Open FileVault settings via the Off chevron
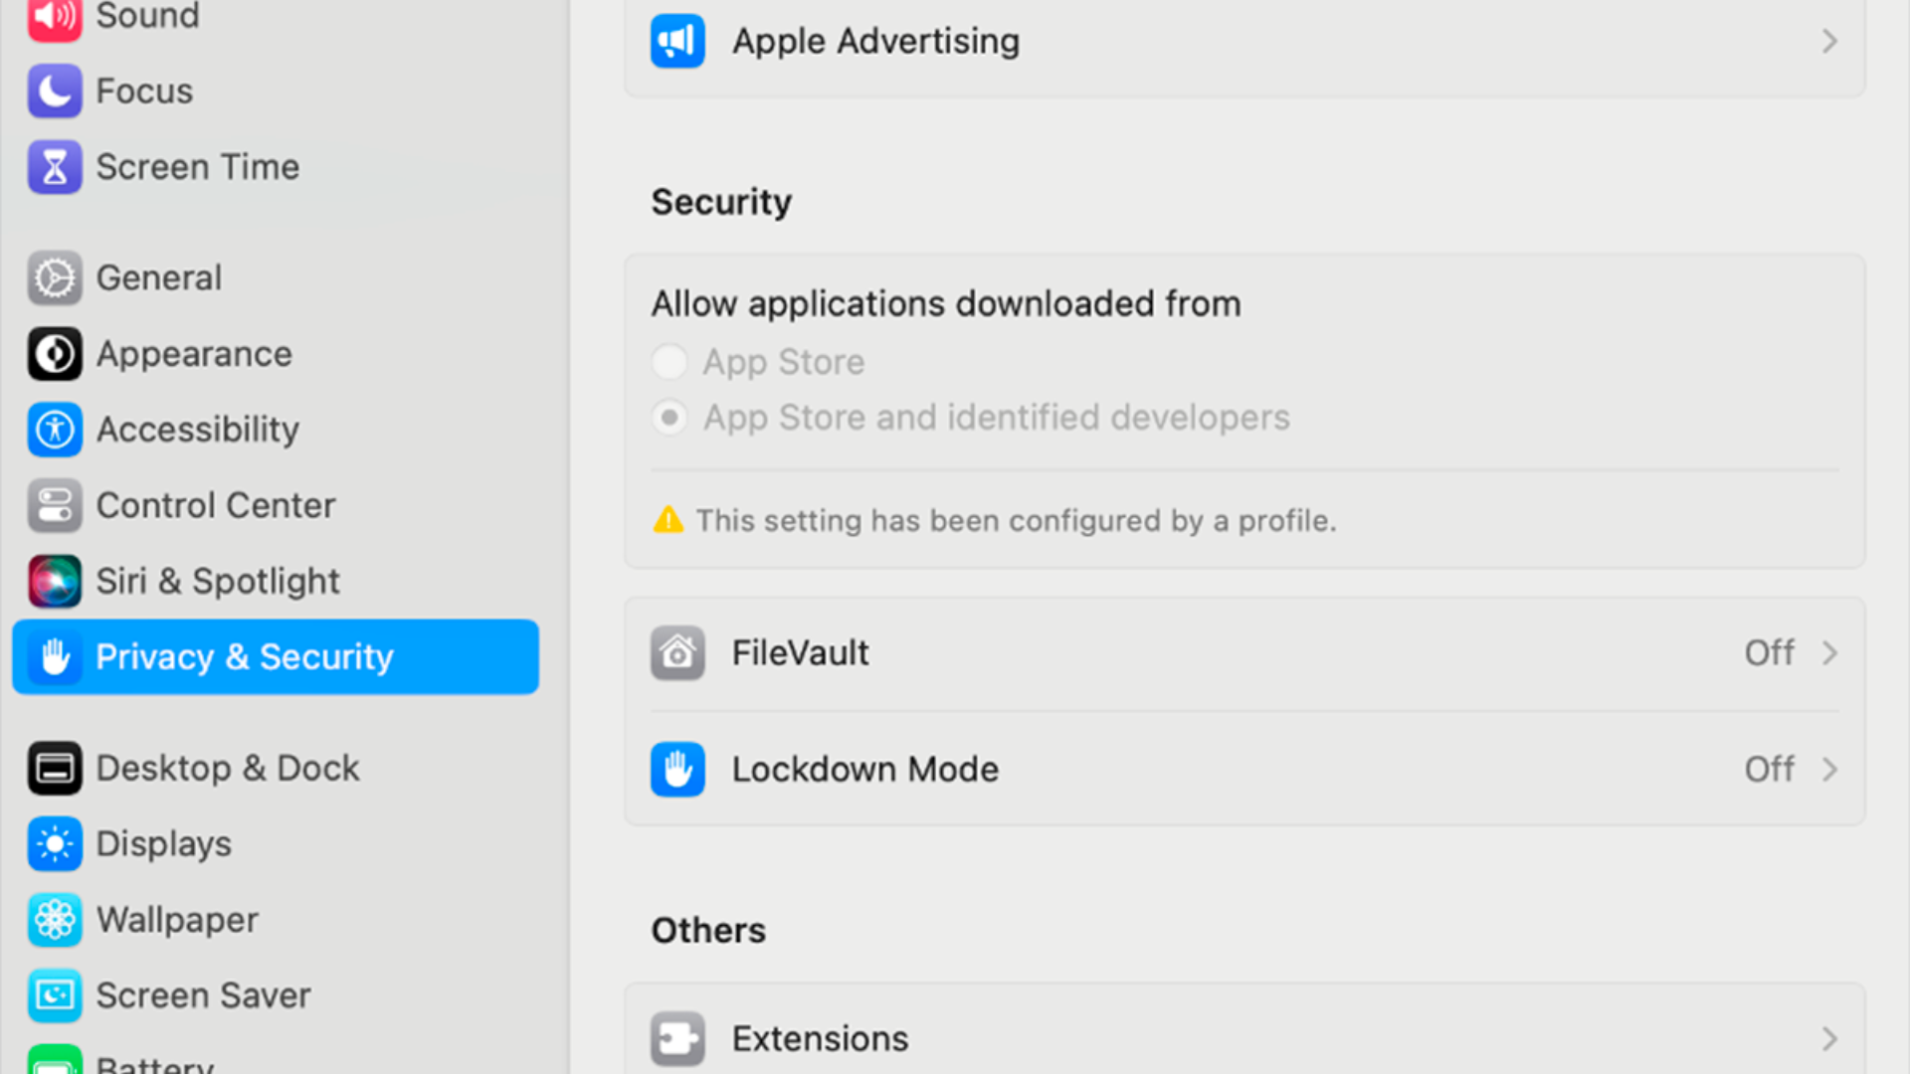The width and height of the screenshot is (1910, 1074). click(1828, 653)
